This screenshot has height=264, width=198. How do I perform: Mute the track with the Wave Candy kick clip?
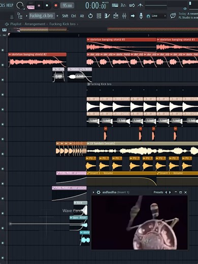click(3, 213)
